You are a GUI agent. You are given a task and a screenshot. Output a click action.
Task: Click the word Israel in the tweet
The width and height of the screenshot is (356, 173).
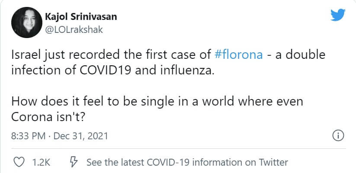coord(24,56)
